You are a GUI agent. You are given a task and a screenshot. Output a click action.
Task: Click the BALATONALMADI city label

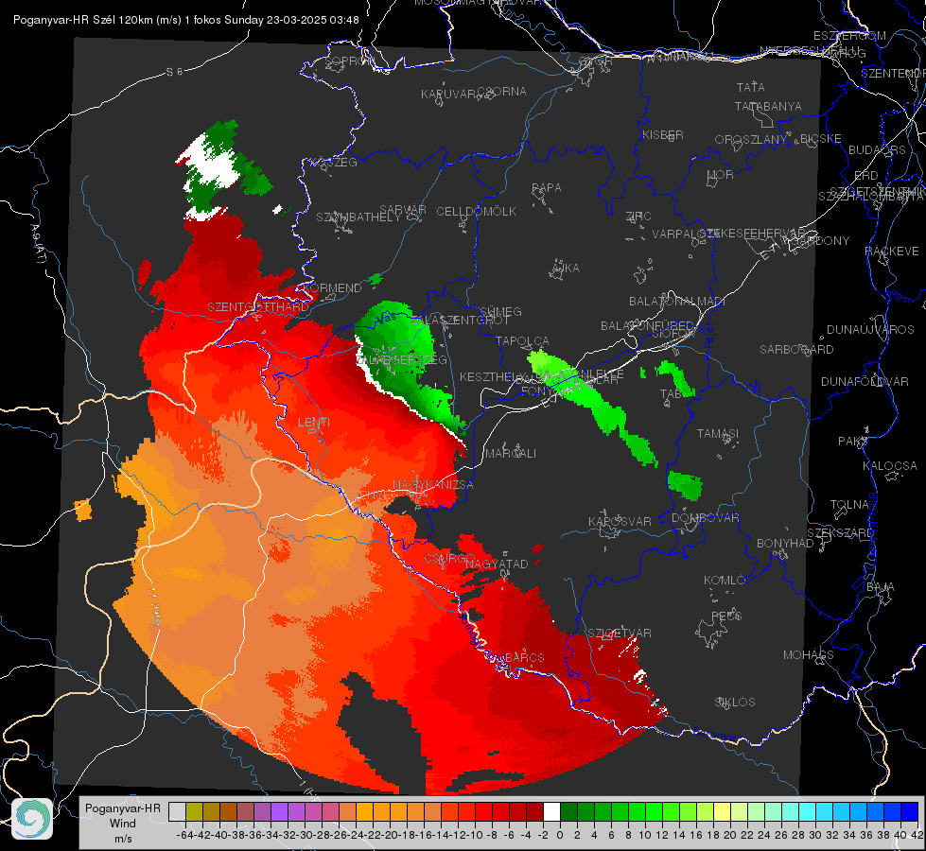[x=677, y=302]
